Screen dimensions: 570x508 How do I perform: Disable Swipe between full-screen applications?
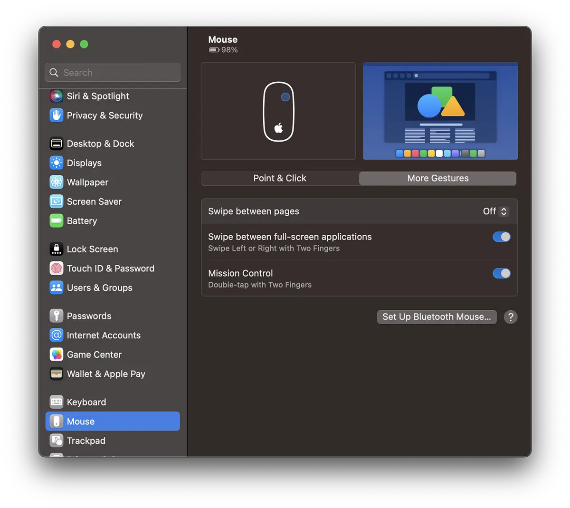[501, 237]
